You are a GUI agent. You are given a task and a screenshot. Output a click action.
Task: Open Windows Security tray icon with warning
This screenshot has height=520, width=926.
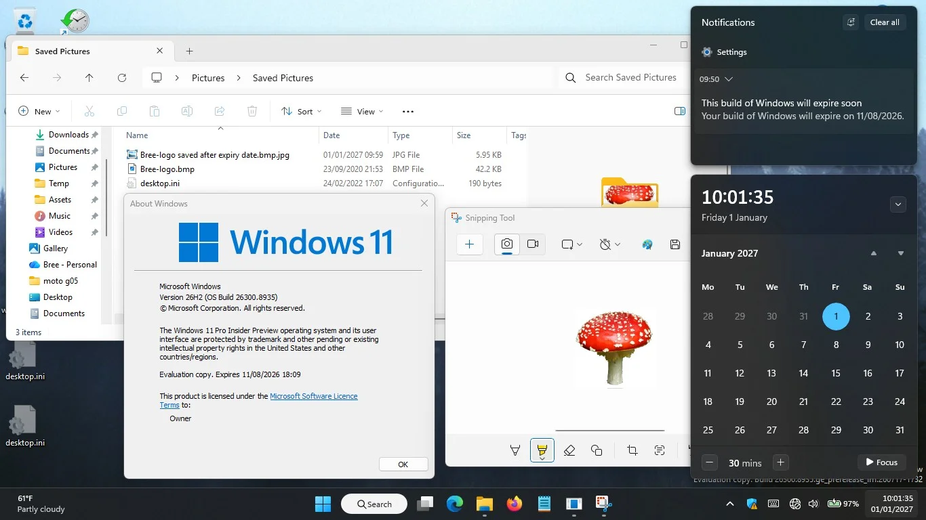[752, 504]
